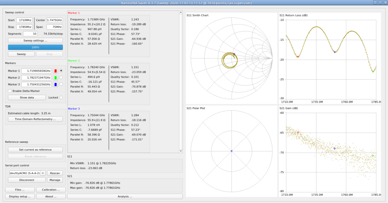Image resolution: width=388 pixels, height=203 pixels.
Task: Open Analysis window
Action: point(125,196)
